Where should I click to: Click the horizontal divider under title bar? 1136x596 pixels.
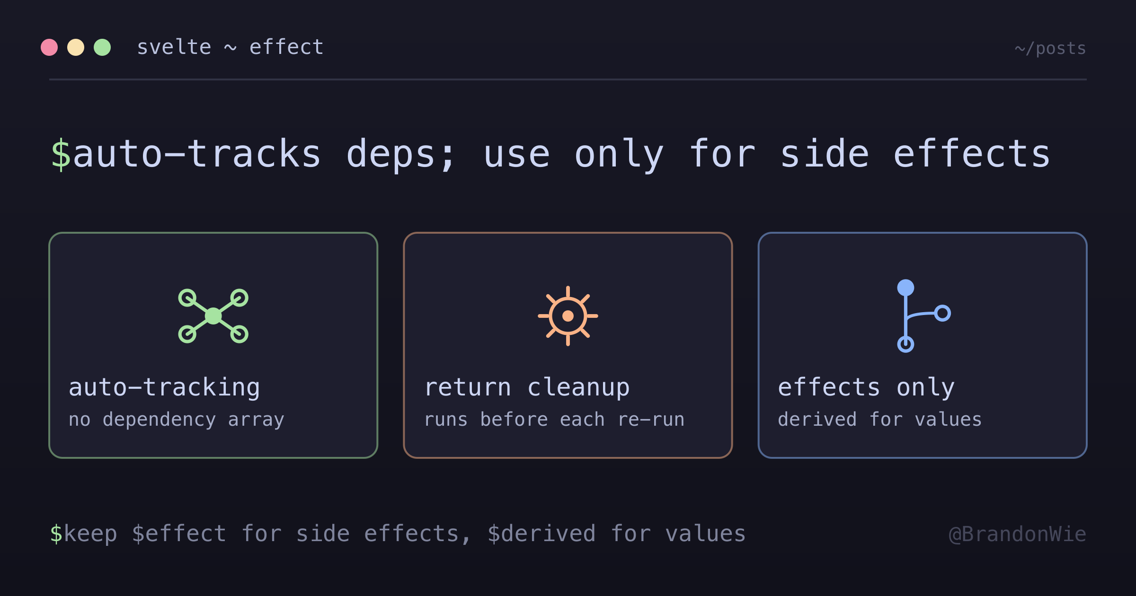coord(568,79)
